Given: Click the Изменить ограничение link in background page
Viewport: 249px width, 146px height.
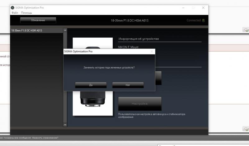Looking at the screenshot, I should pyautogui.click(x=45, y=138).
